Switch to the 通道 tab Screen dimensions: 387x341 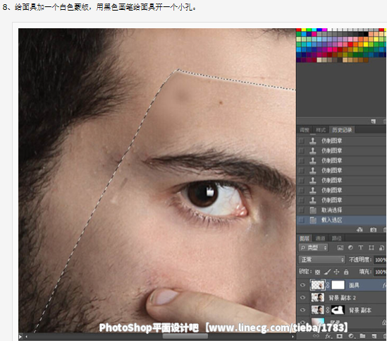[x=320, y=239]
